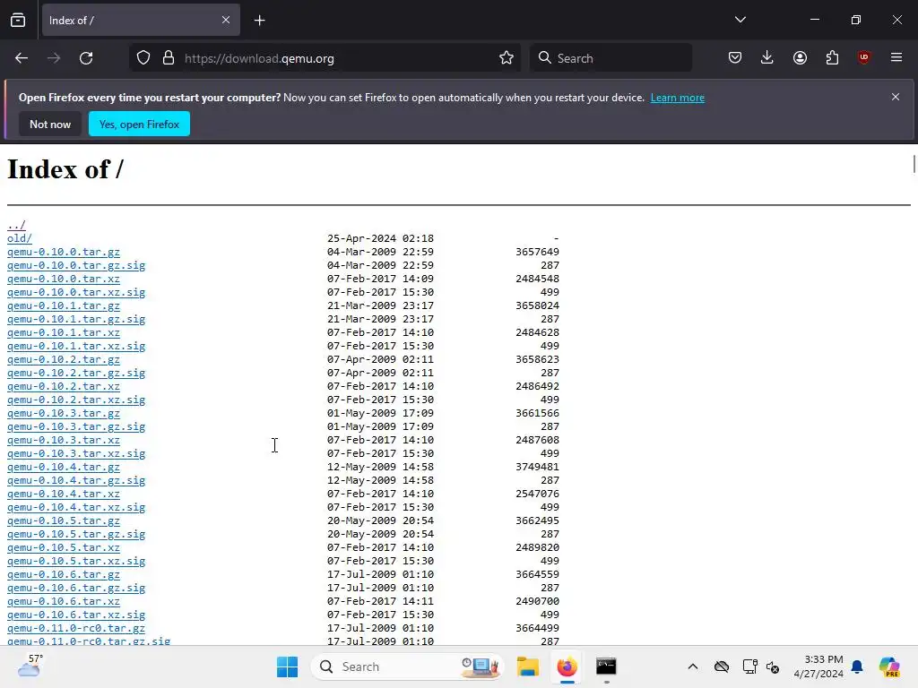Open qemu-0.10.2.tar.xz.sig link
918x688 pixels.
76,400
